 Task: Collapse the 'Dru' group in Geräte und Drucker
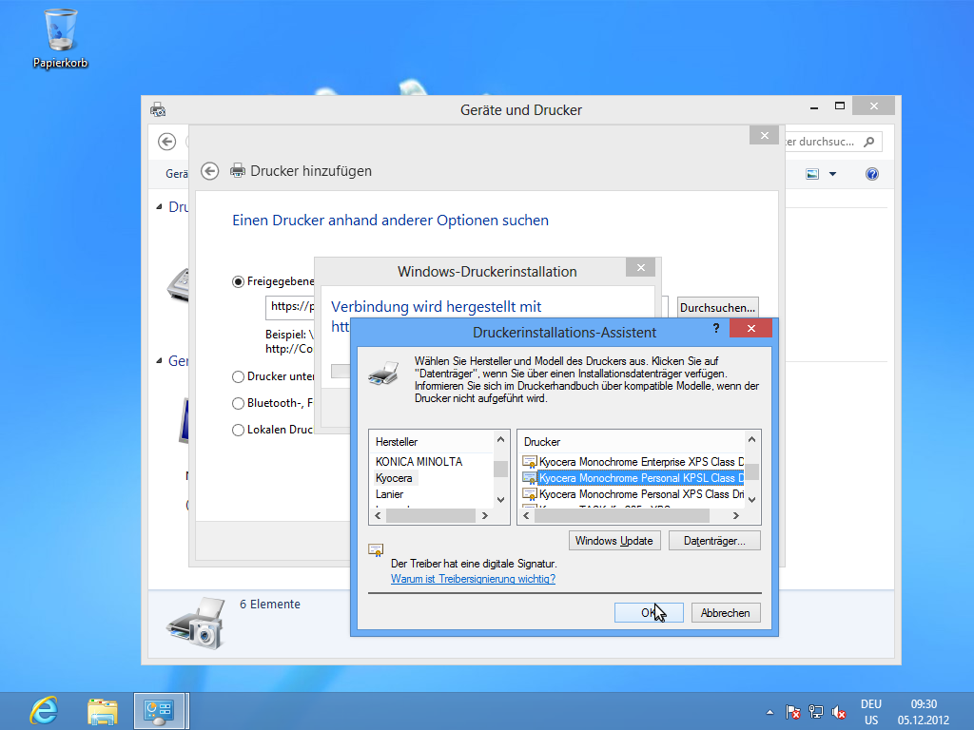(x=159, y=206)
